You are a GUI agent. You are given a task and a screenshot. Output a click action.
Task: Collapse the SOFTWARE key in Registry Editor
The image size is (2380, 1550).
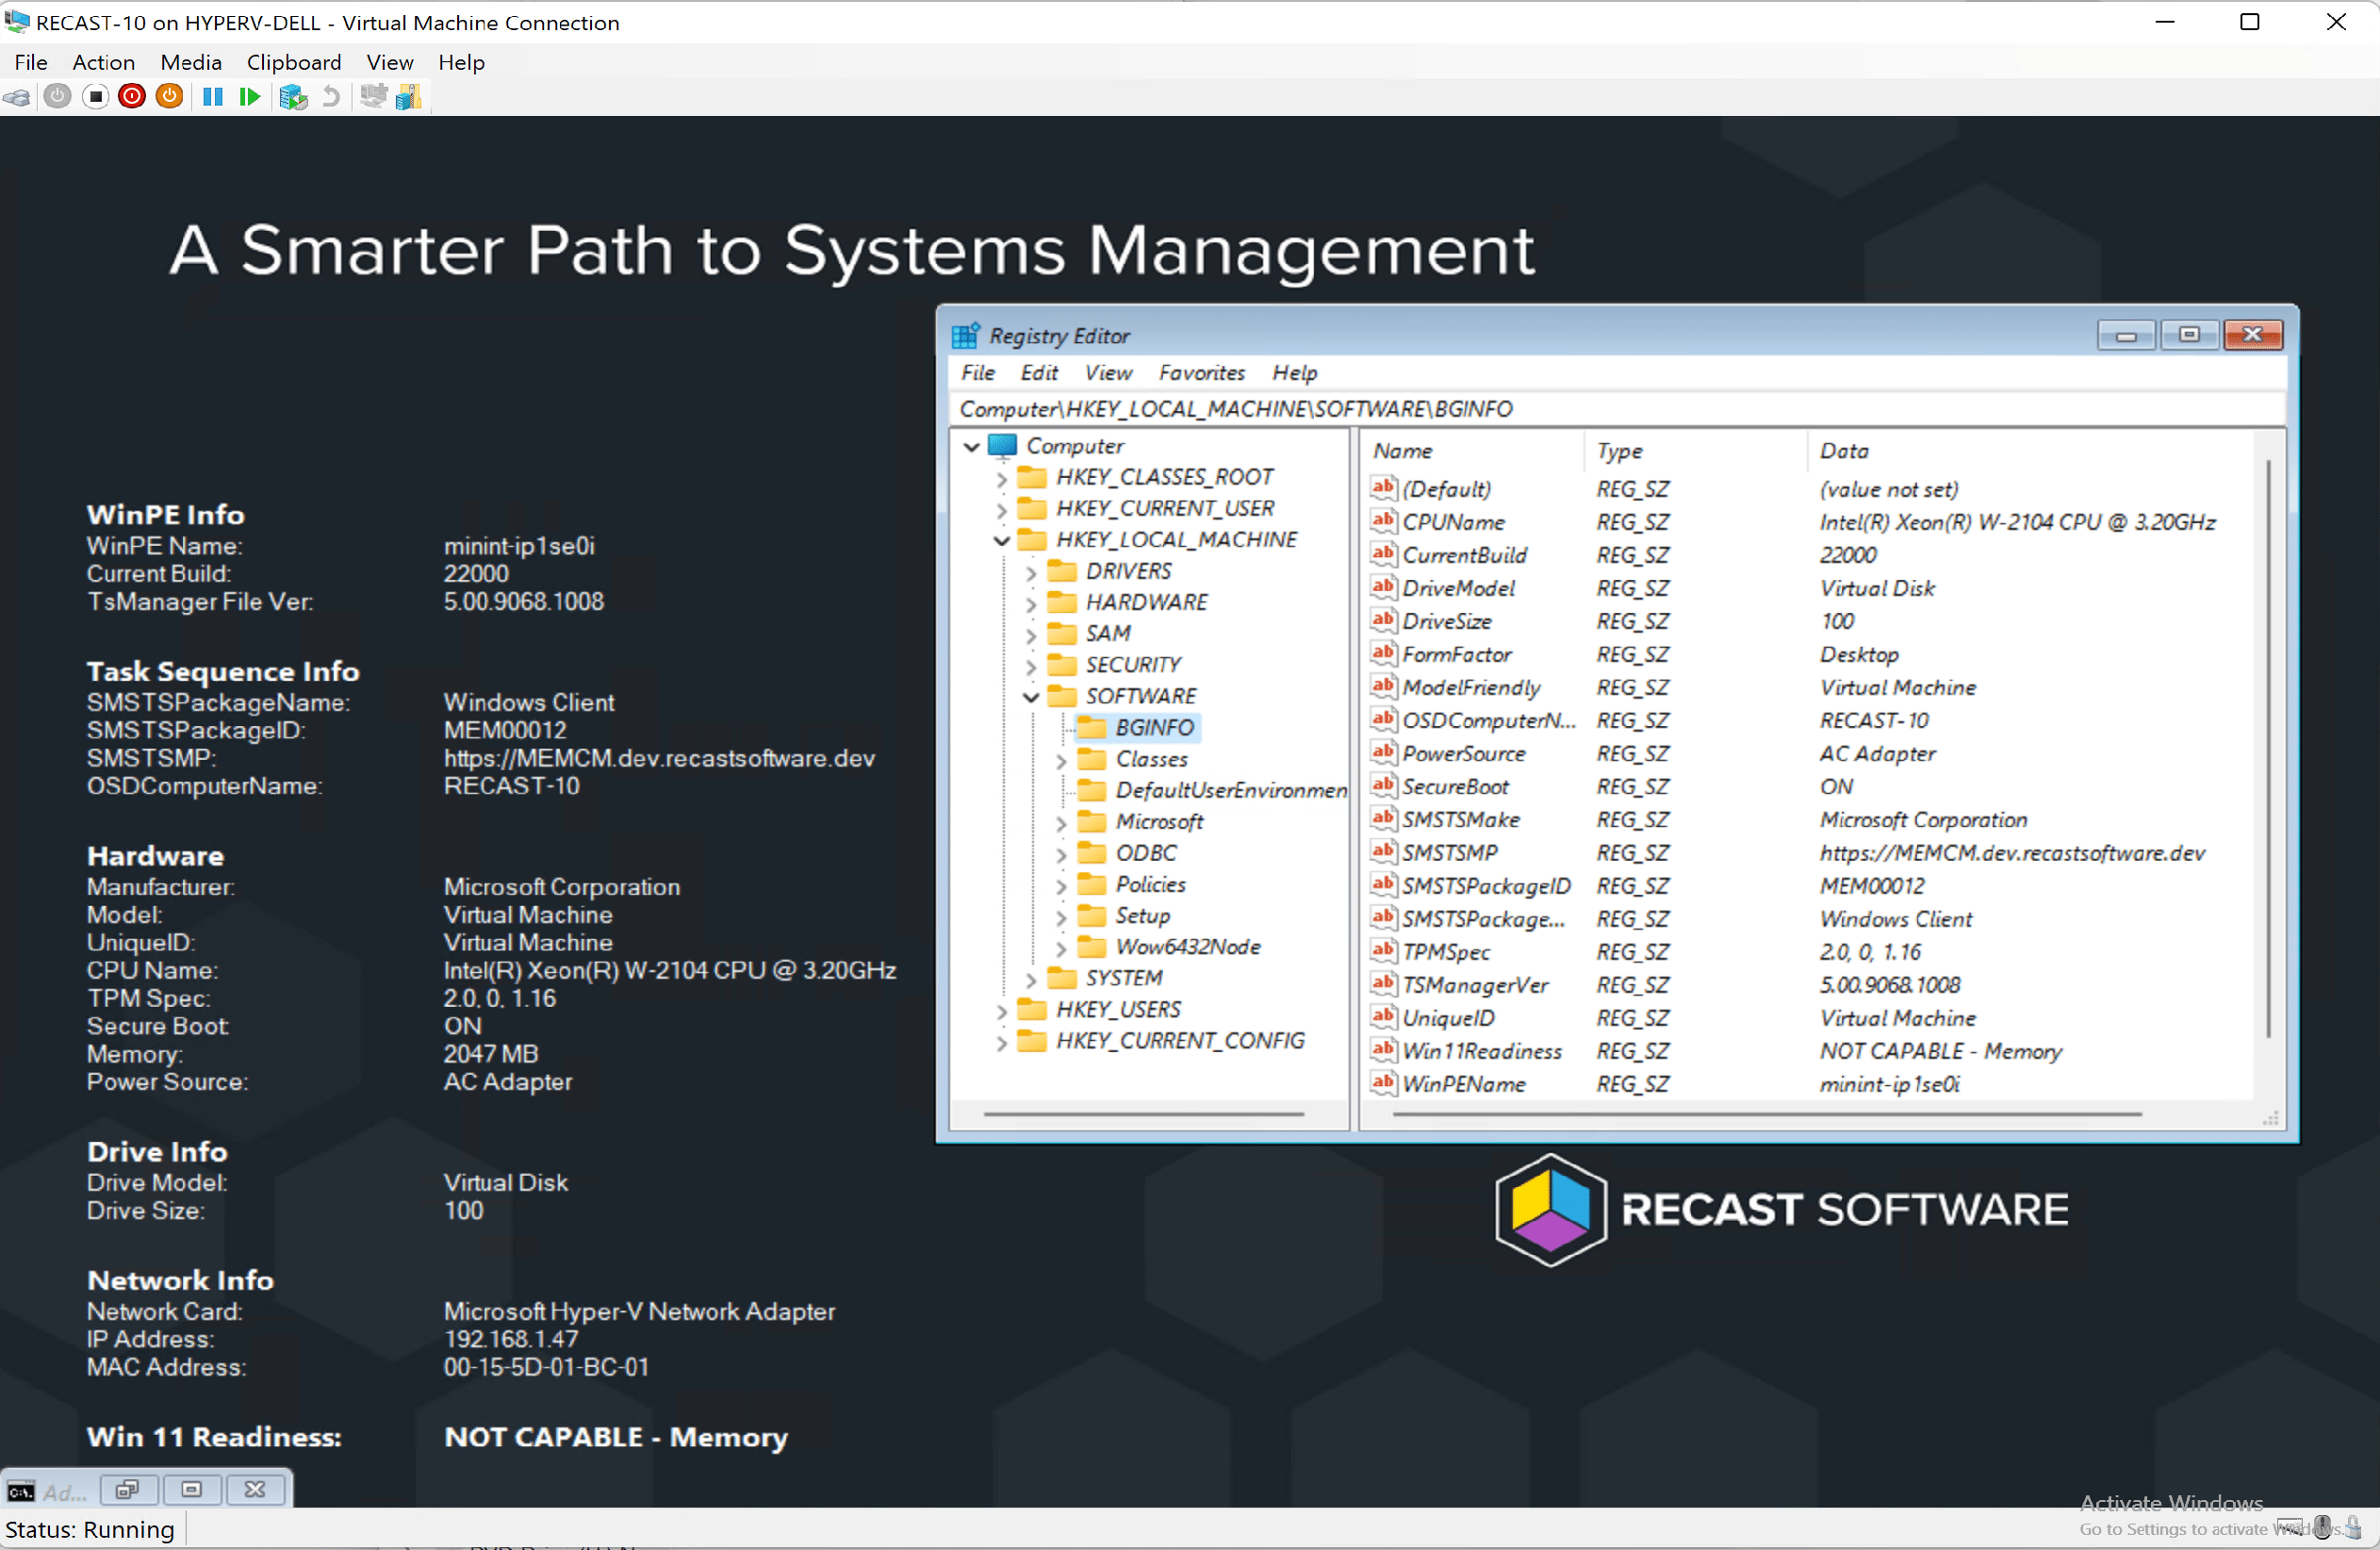tap(1030, 696)
